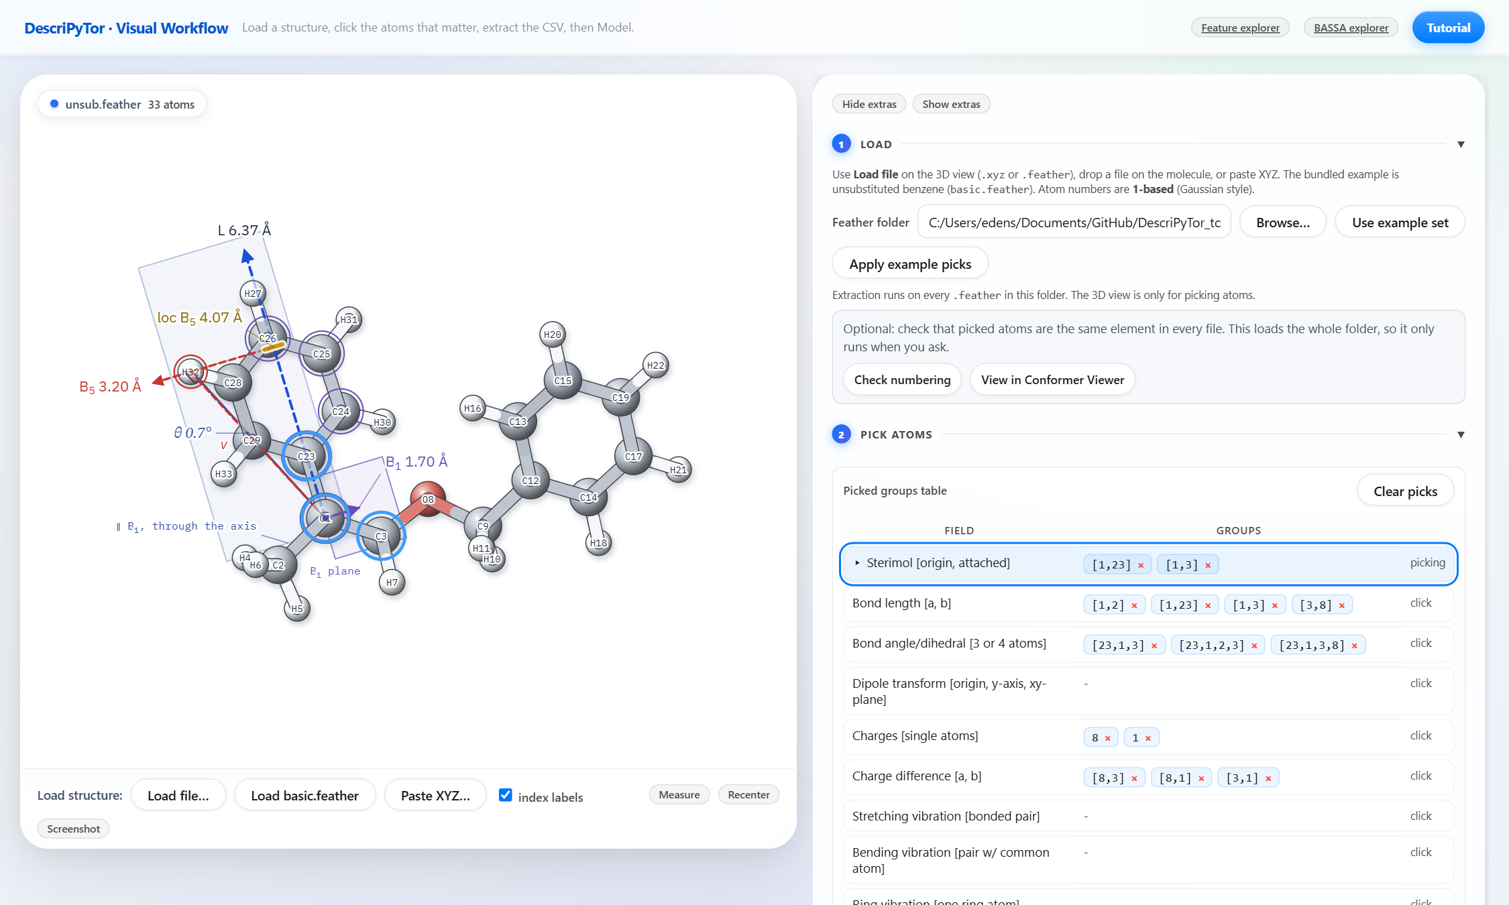Screen dimensions: 1509x905
Task: Remove charge pick 8
Action: click(1107, 738)
